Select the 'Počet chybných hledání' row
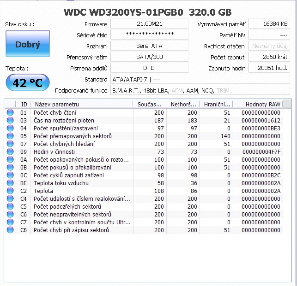This screenshot has height=286, width=297. click(x=144, y=144)
